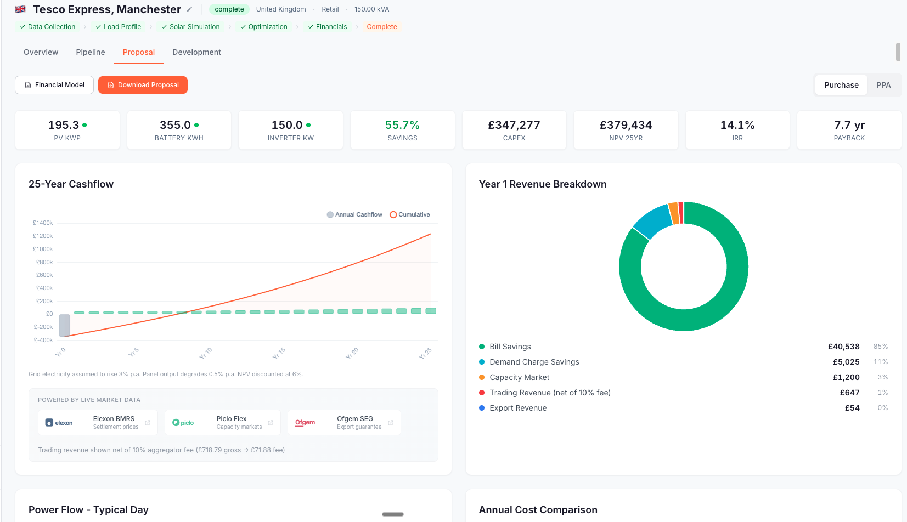Click the Download Proposal button
Image resolution: width=907 pixels, height=522 pixels.
tap(143, 85)
